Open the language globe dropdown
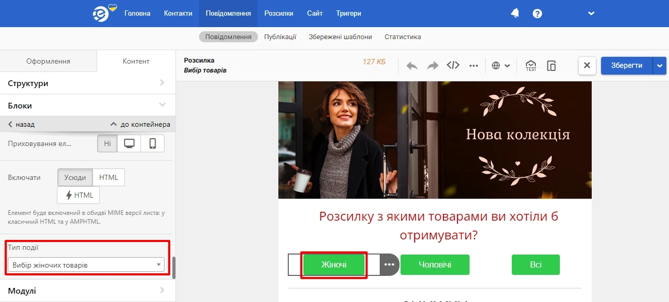The image size is (669, 302). tap(500, 66)
